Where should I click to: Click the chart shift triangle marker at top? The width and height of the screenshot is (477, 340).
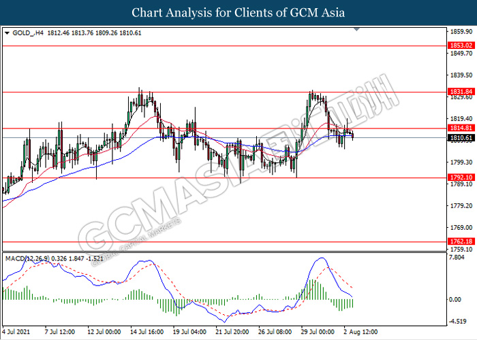click(x=357, y=29)
